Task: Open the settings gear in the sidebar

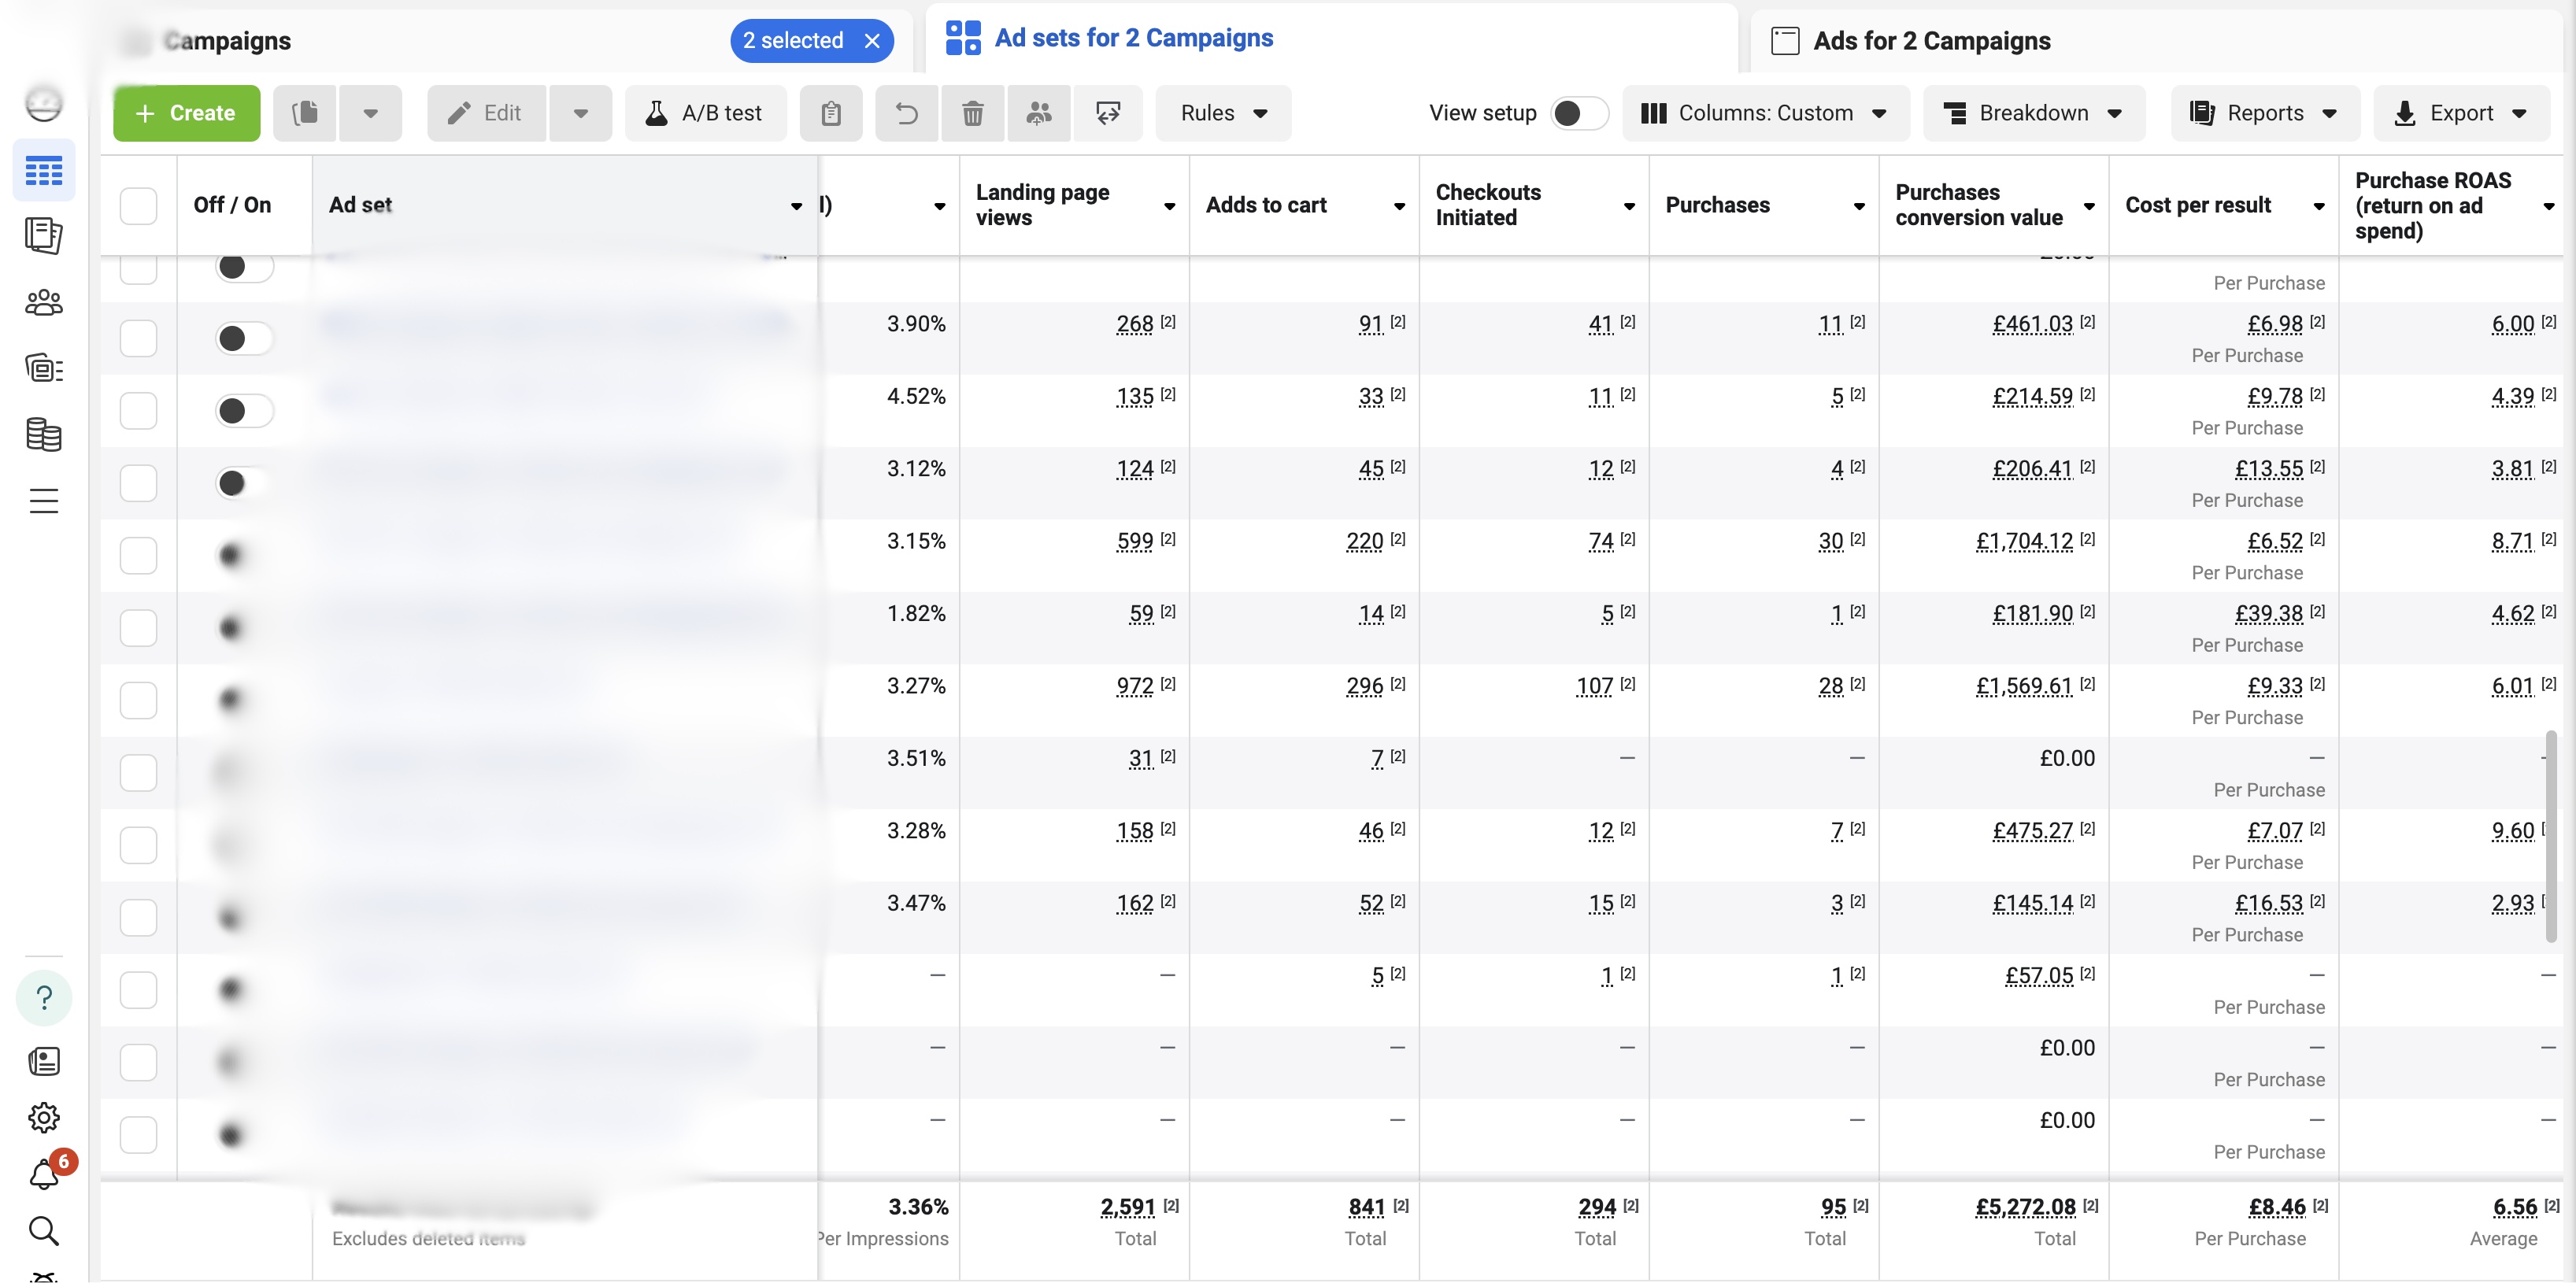Action: (x=43, y=1117)
